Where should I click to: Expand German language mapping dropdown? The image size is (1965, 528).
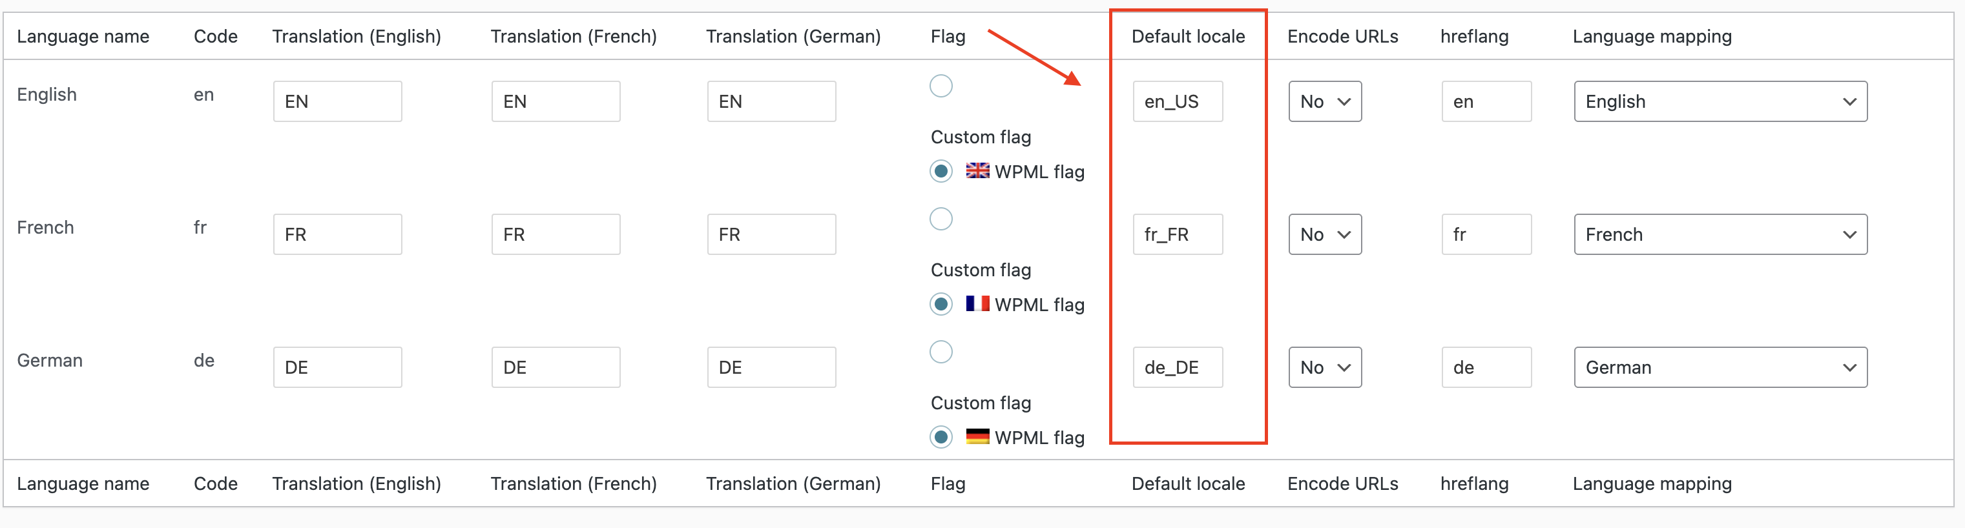[x=1720, y=367]
